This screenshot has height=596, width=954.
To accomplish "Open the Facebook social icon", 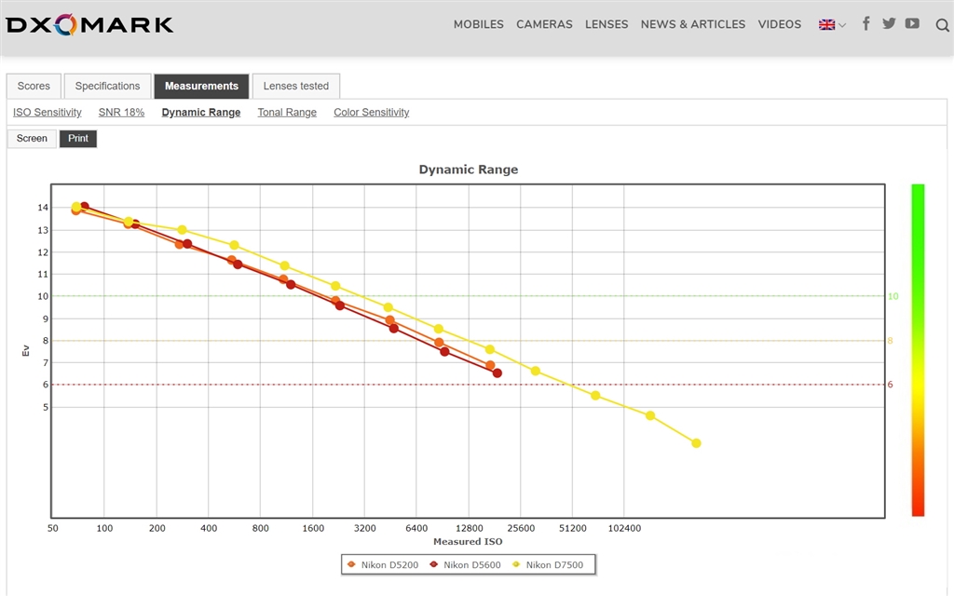I will pyautogui.click(x=865, y=23).
